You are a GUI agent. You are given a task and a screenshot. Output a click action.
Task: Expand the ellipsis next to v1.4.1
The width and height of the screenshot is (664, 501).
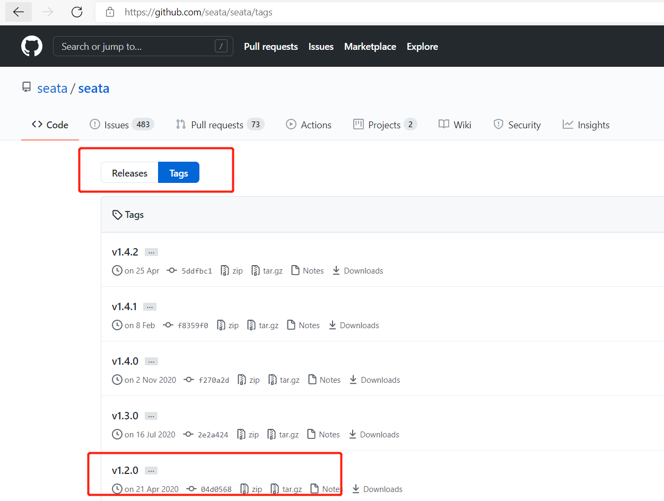[150, 307]
